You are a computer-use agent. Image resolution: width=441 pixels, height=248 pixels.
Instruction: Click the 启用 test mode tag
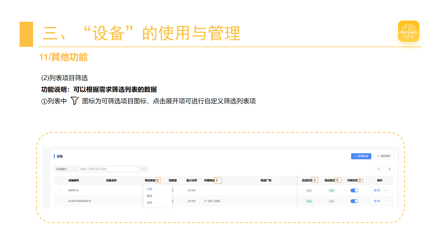(332, 191)
